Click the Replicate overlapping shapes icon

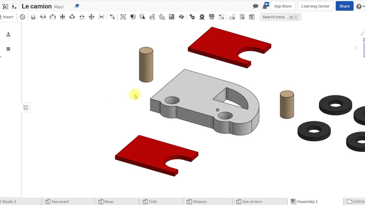[x=162, y=17]
